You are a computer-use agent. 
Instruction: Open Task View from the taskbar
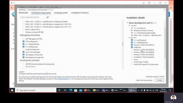tap(65, 90)
